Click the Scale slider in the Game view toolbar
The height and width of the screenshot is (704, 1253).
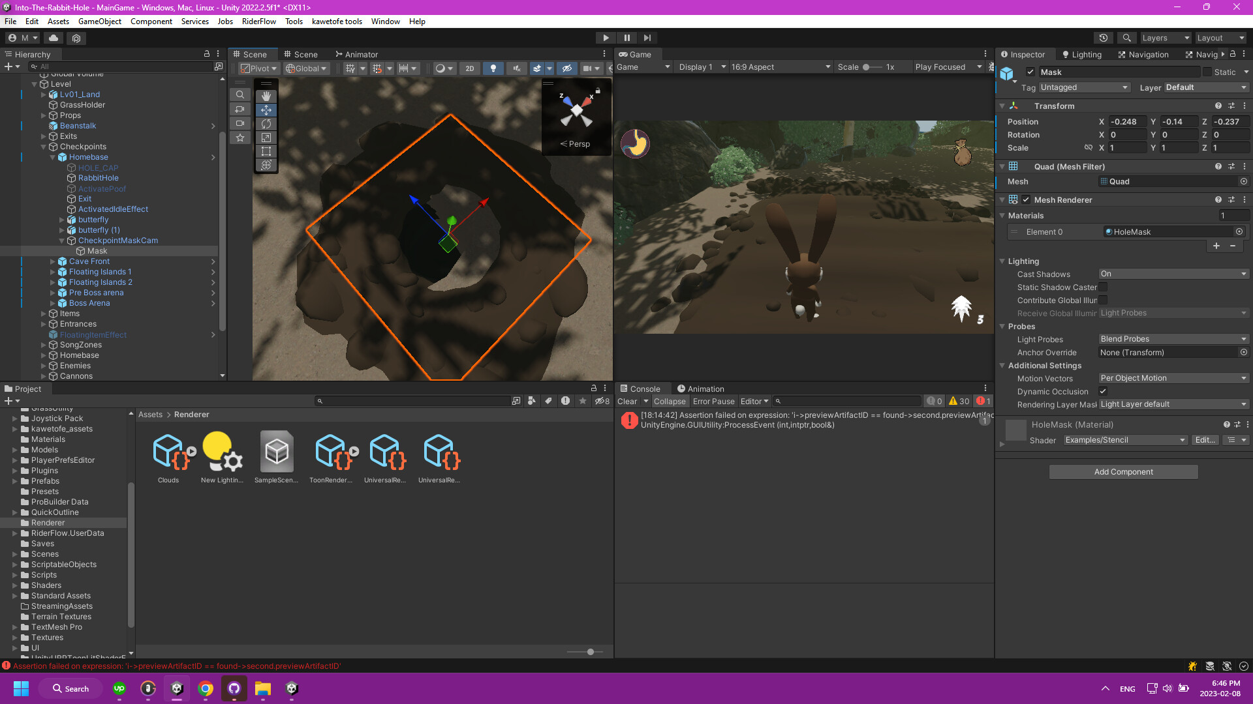(x=866, y=66)
